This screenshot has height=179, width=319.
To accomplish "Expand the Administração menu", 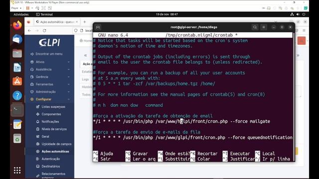I will click(x=49, y=91).
